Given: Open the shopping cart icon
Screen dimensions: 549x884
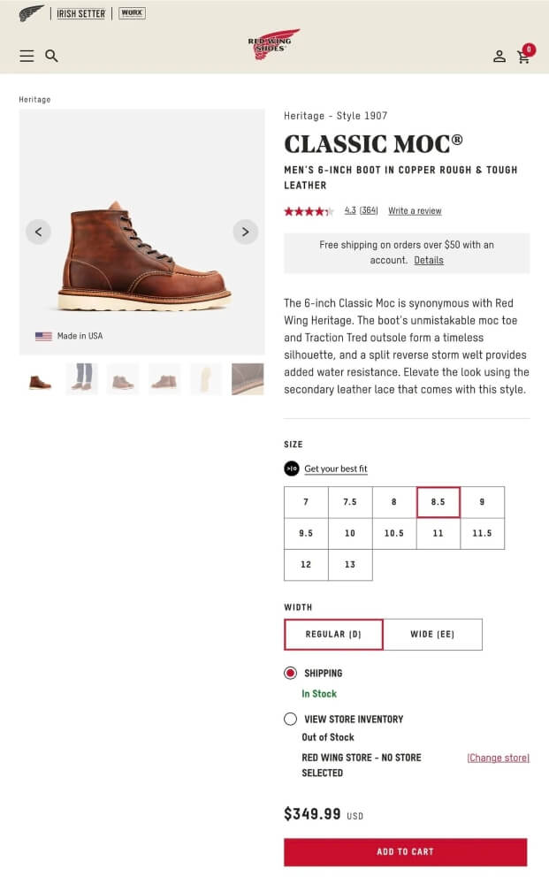Looking at the screenshot, I should [x=524, y=56].
